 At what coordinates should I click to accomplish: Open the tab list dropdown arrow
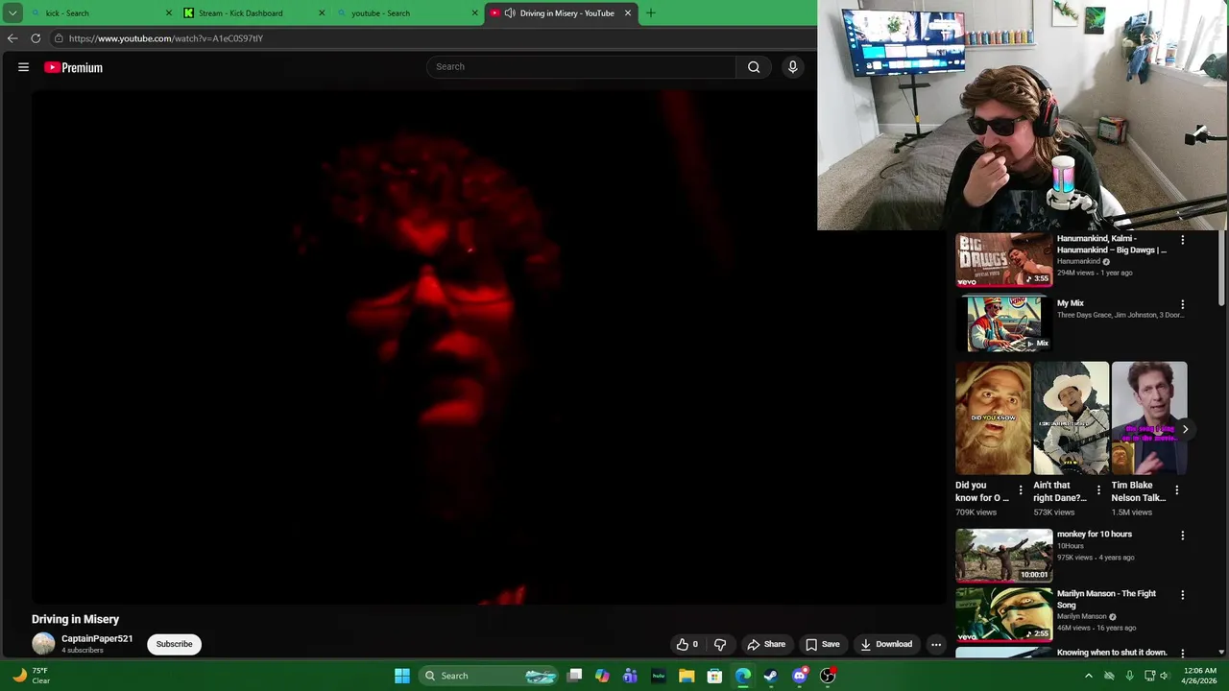(x=12, y=13)
